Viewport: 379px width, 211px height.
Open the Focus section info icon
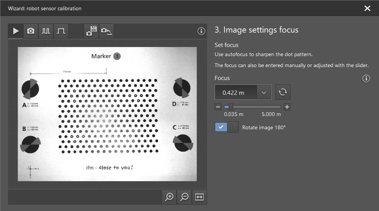(x=366, y=79)
